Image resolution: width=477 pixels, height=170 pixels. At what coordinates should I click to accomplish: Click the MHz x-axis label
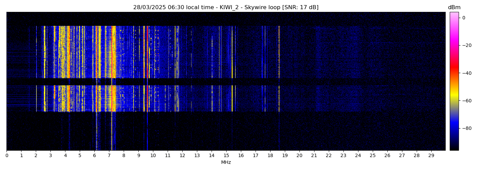click(x=226, y=163)
